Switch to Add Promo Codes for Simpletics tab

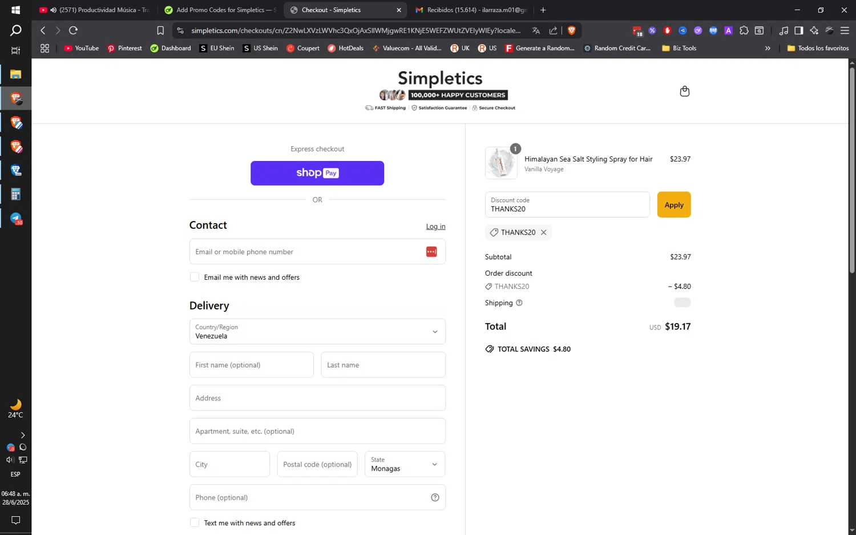point(220,10)
